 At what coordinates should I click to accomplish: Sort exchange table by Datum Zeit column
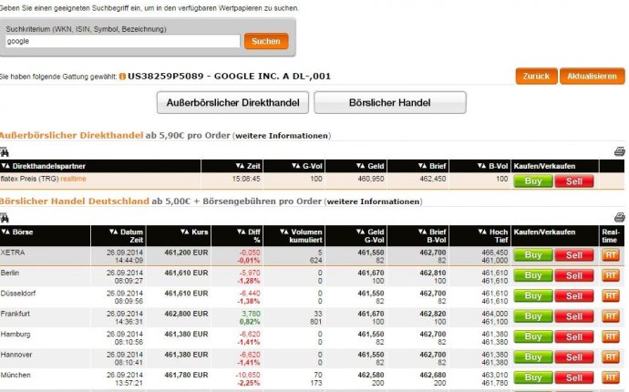click(x=126, y=236)
